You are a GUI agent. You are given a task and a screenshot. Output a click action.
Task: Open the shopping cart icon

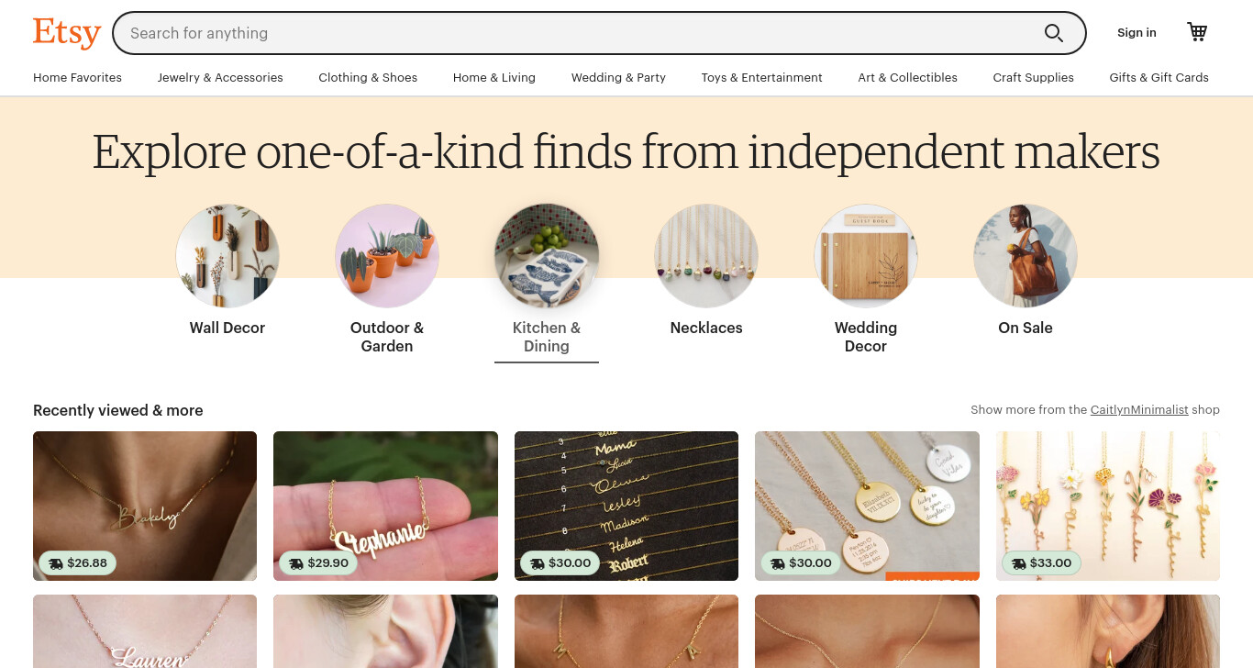[x=1197, y=32]
